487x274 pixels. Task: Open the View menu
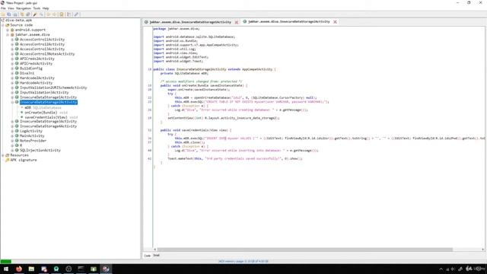point(11,8)
